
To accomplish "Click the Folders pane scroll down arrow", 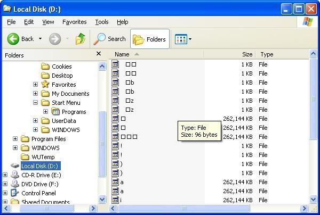I will [102, 199].
